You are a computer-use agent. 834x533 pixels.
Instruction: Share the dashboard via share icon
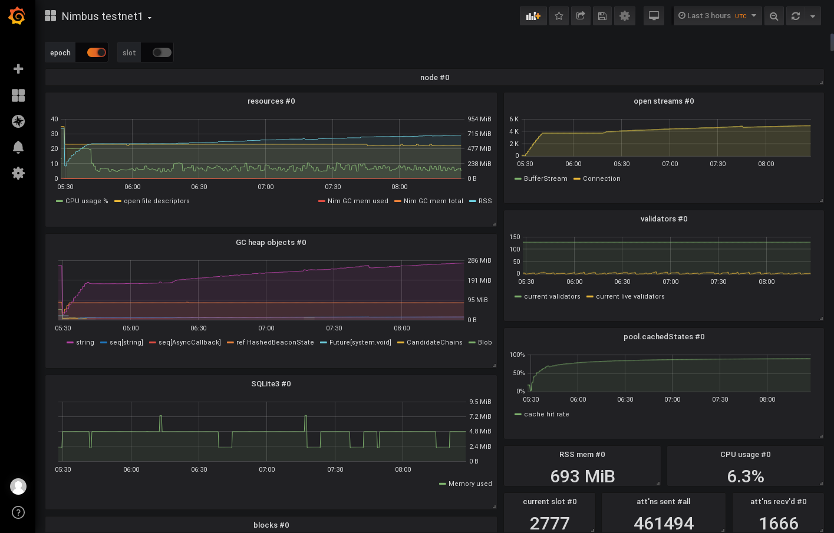[581, 16]
